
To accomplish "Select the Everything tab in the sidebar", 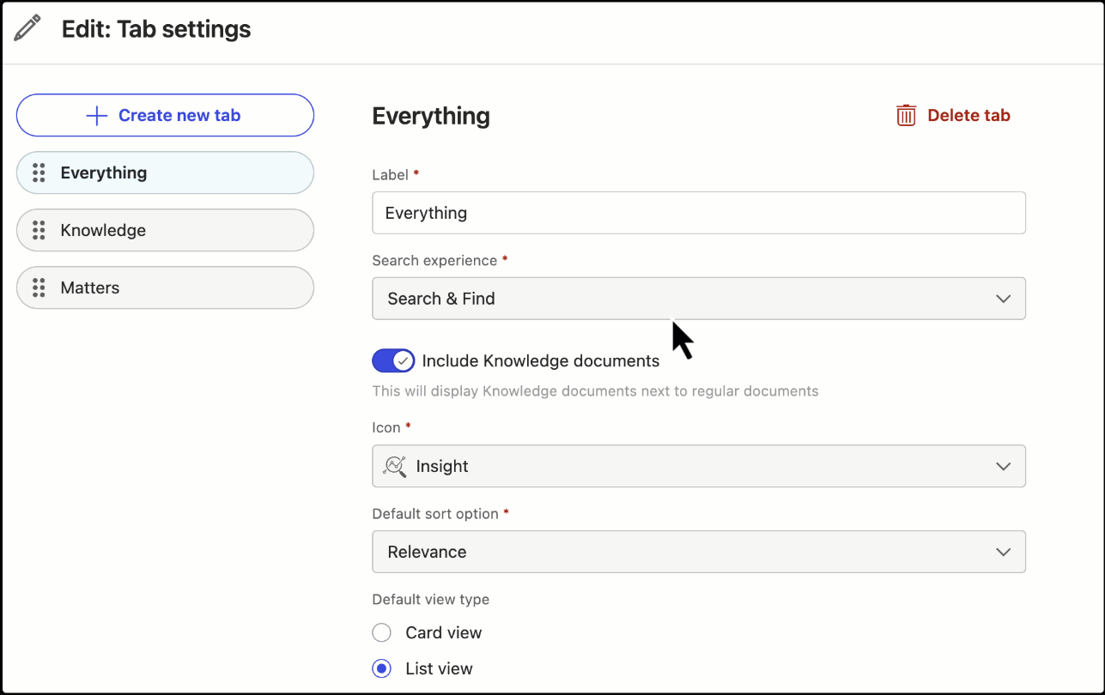I will tap(165, 172).
